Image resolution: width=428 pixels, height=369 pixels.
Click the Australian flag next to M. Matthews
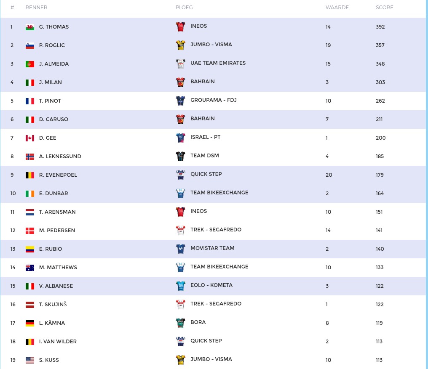pos(30,268)
